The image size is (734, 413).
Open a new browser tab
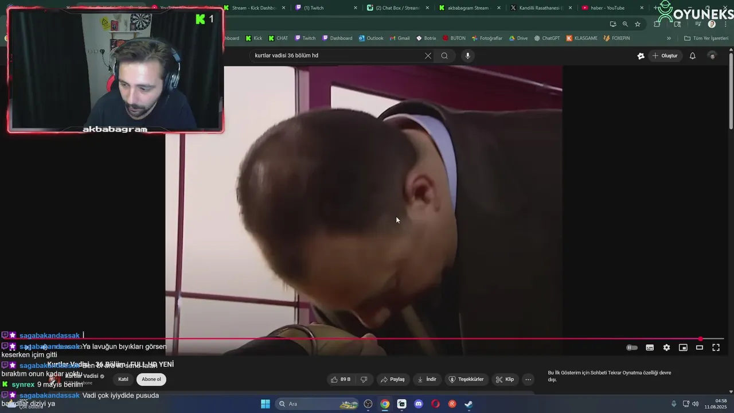[x=655, y=8]
